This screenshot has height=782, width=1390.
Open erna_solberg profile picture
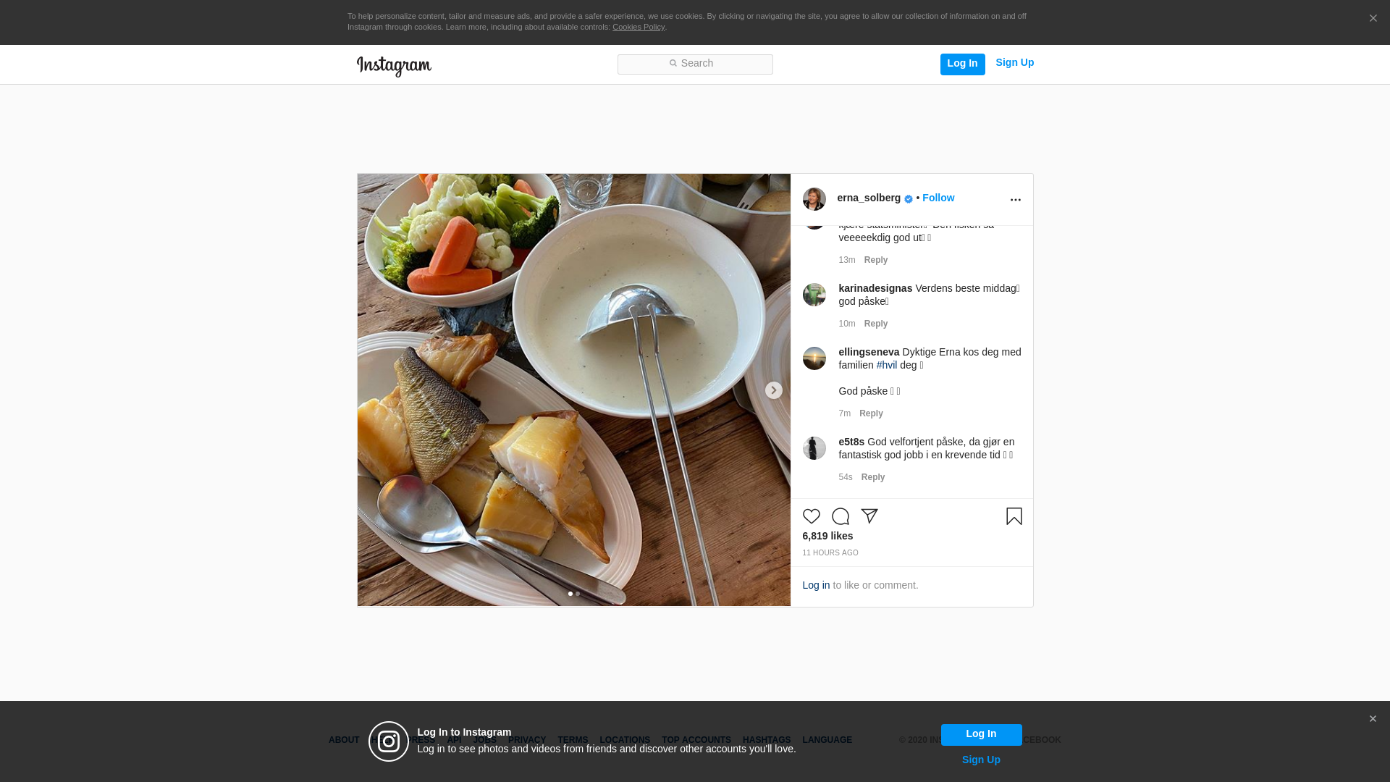click(x=814, y=199)
